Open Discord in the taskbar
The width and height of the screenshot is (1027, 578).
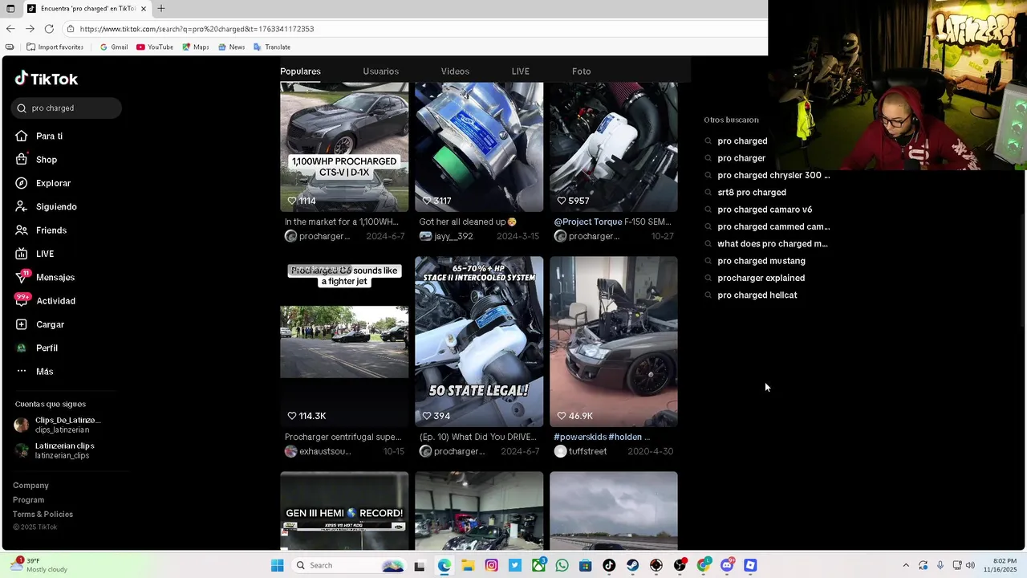click(x=727, y=565)
